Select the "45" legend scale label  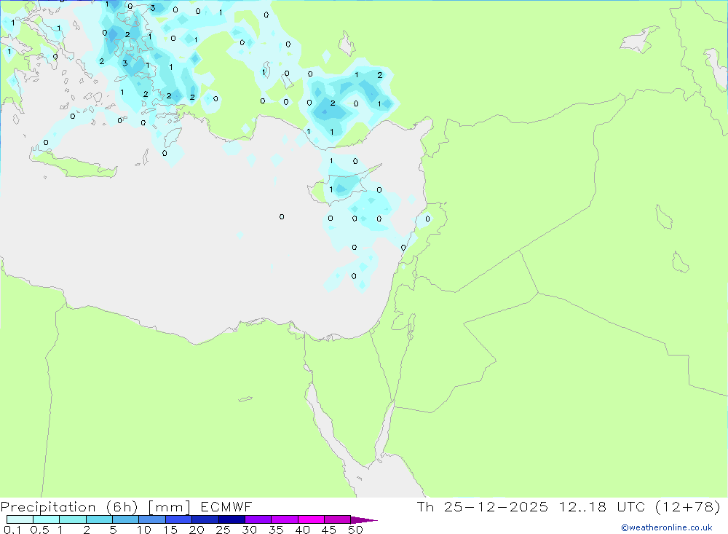coord(329,530)
